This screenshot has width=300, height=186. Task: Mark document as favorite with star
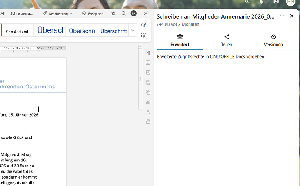click(113, 13)
